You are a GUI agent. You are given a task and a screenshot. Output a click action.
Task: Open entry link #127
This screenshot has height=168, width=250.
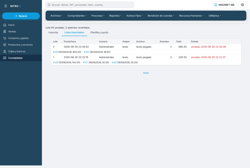point(85,63)
